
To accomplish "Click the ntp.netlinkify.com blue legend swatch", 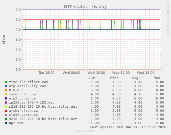I will click(x=6, y=86).
